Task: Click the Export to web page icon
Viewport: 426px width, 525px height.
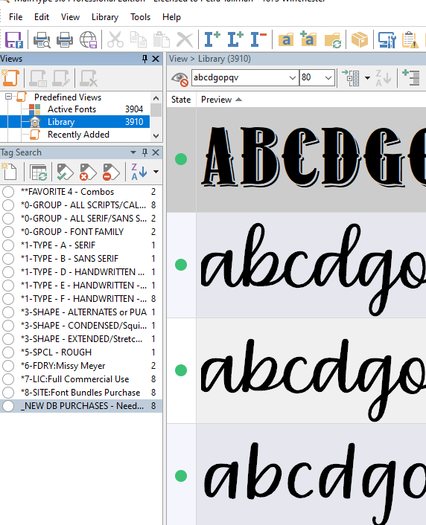Action: [88, 39]
